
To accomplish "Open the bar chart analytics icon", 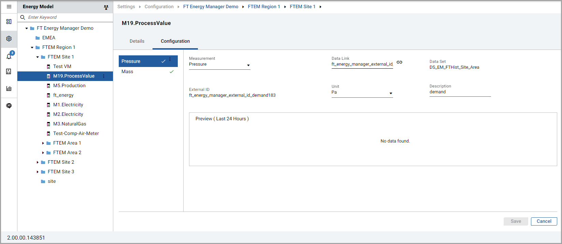I will (x=9, y=89).
